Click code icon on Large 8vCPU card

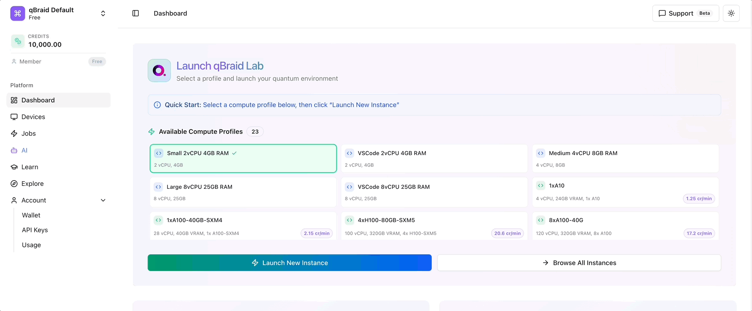(x=158, y=187)
